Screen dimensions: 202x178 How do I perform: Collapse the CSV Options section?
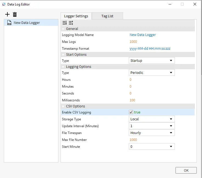click(63, 106)
